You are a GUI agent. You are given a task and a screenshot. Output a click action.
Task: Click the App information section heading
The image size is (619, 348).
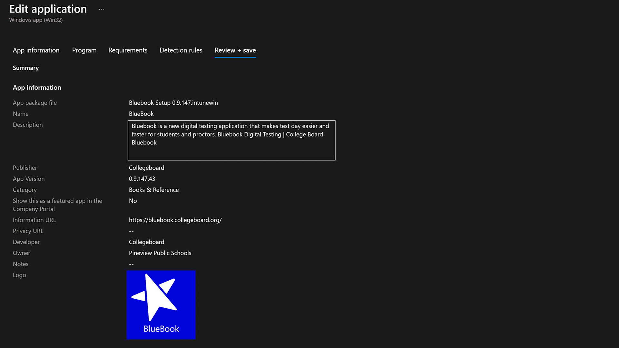click(37, 87)
